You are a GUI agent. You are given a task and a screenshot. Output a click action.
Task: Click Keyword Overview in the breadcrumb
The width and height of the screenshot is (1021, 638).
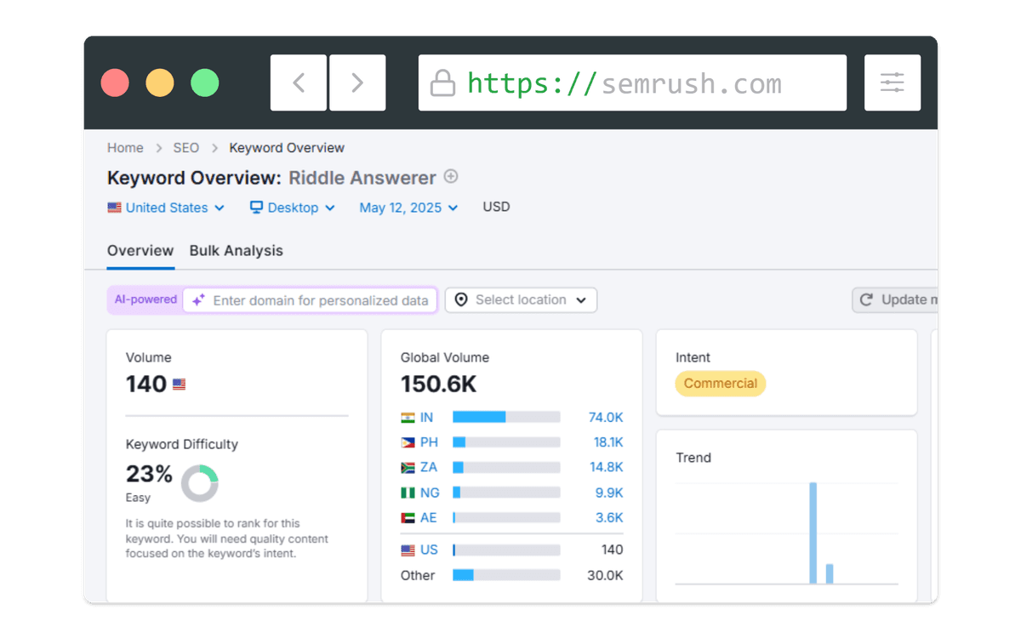(x=287, y=148)
